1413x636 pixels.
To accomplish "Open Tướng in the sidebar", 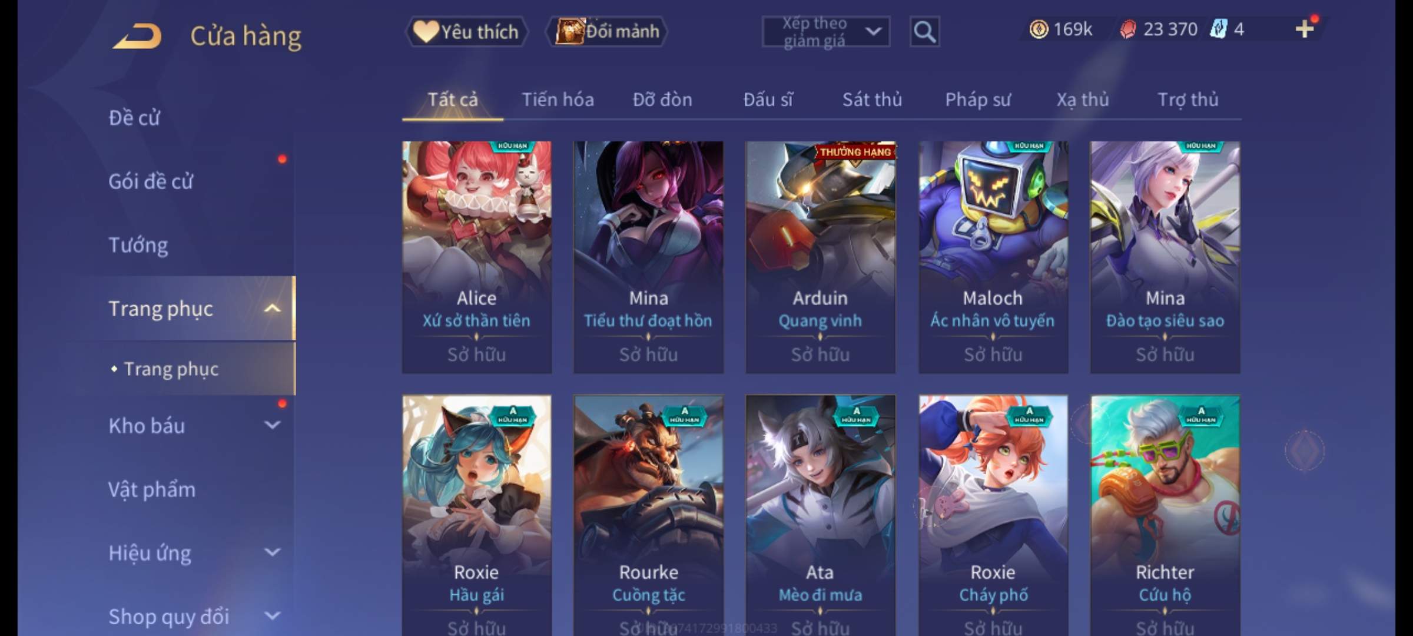I will (x=138, y=245).
